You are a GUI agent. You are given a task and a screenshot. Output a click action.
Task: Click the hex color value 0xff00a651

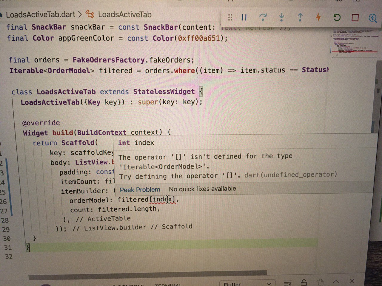click(199, 38)
